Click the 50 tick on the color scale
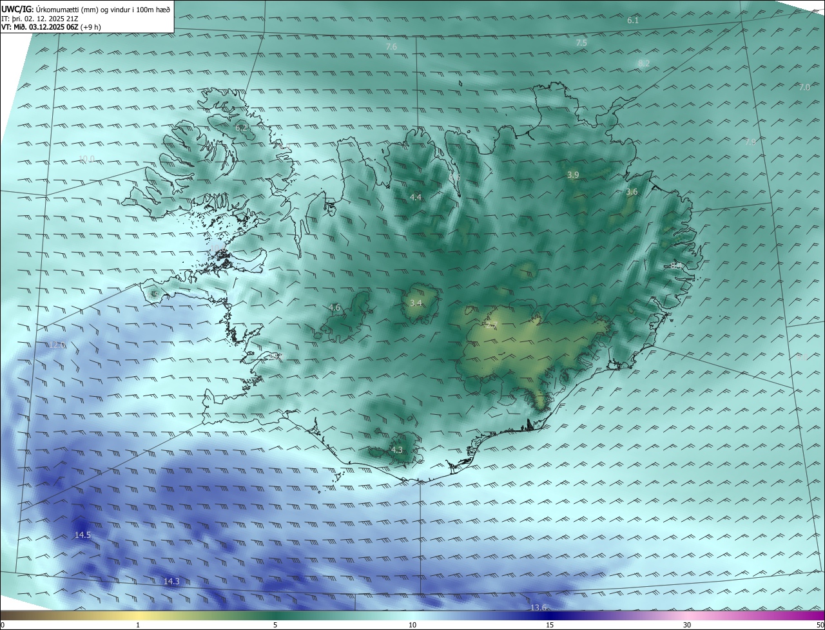The width and height of the screenshot is (825, 630). (820, 625)
